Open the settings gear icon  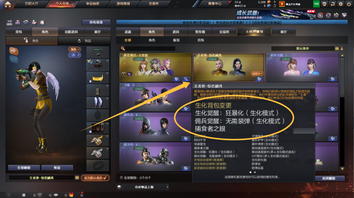point(341,4)
